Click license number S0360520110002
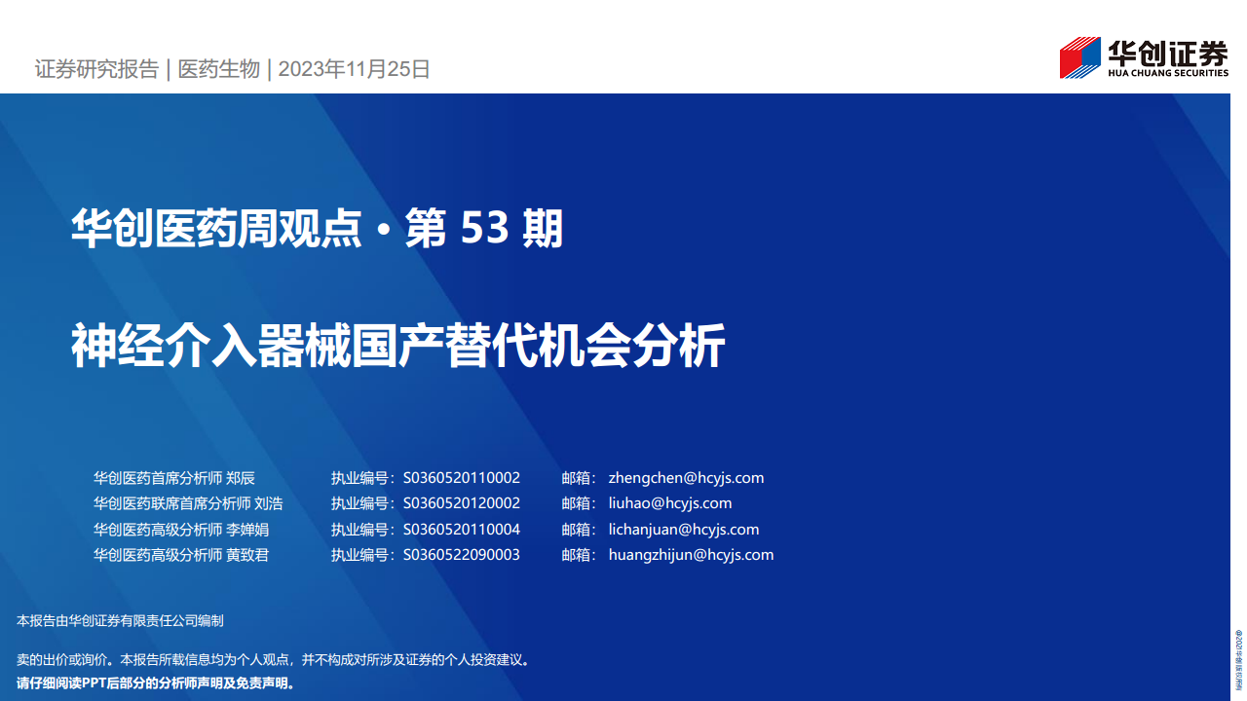The width and height of the screenshot is (1247, 701). tap(462, 478)
